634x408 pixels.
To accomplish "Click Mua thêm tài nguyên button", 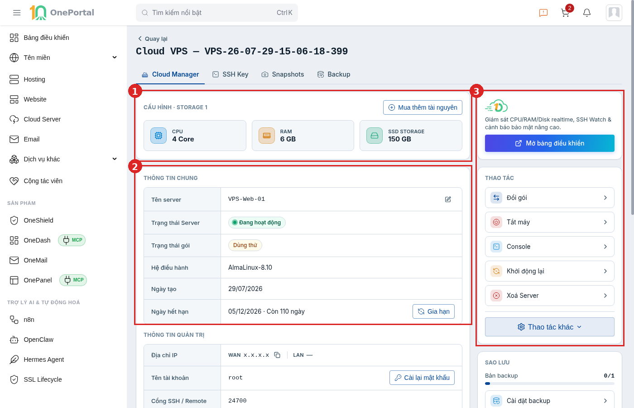I will pyautogui.click(x=423, y=107).
